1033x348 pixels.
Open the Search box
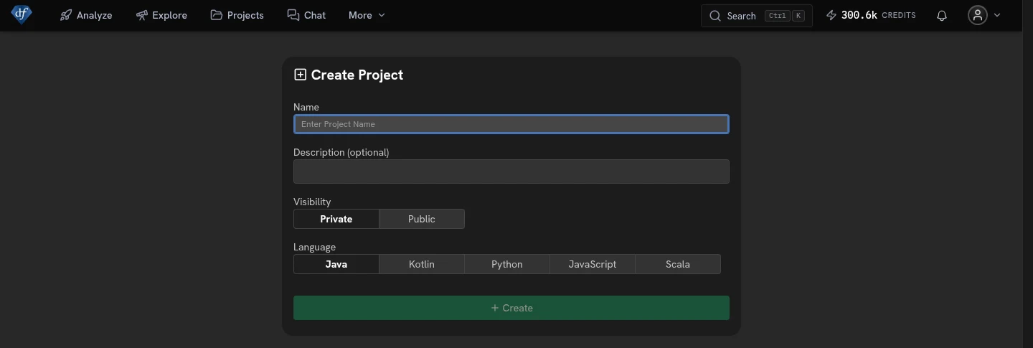click(x=756, y=15)
